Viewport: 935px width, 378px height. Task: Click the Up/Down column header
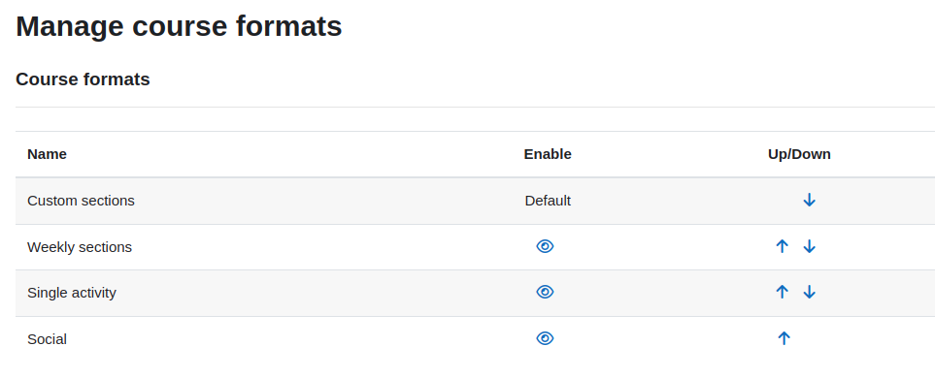pyautogui.click(x=799, y=154)
